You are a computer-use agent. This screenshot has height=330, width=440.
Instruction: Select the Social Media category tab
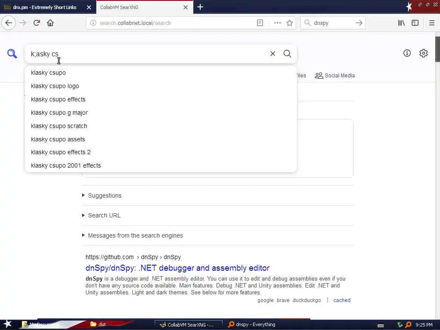pos(335,76)
